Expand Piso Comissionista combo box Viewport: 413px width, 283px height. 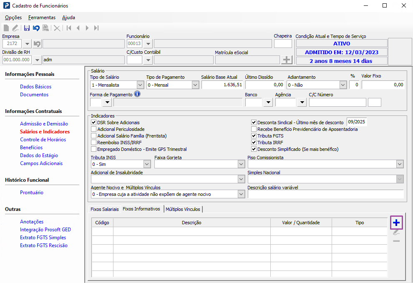pos(400,164)
